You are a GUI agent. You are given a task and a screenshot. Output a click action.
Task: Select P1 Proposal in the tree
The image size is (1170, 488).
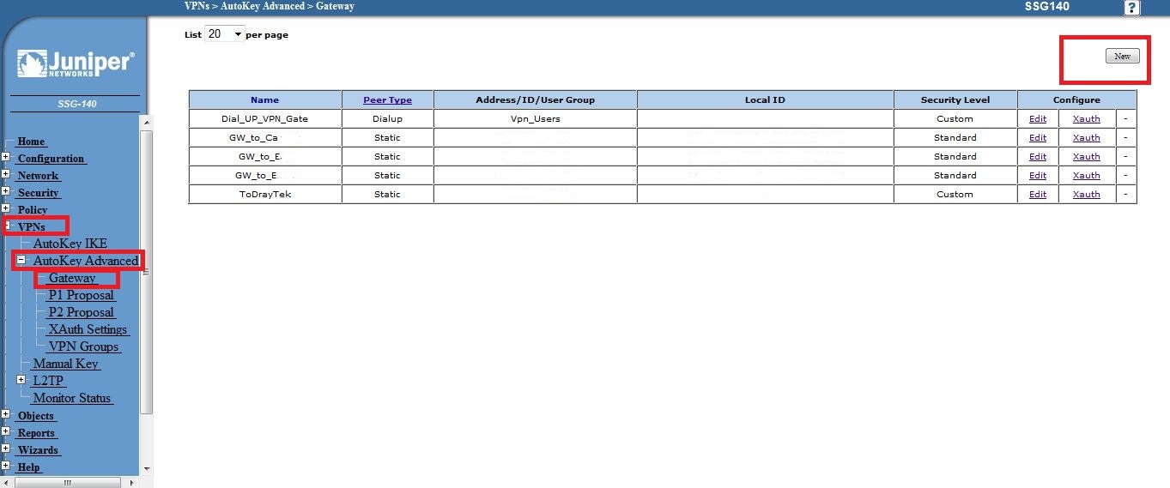(x=81, y=295)
